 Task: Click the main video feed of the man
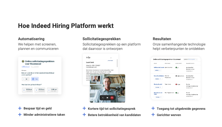[108, 88]
